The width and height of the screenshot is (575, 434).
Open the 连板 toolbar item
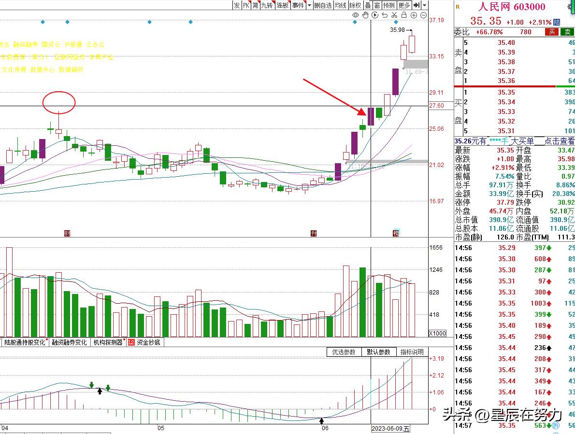[283, 5]
